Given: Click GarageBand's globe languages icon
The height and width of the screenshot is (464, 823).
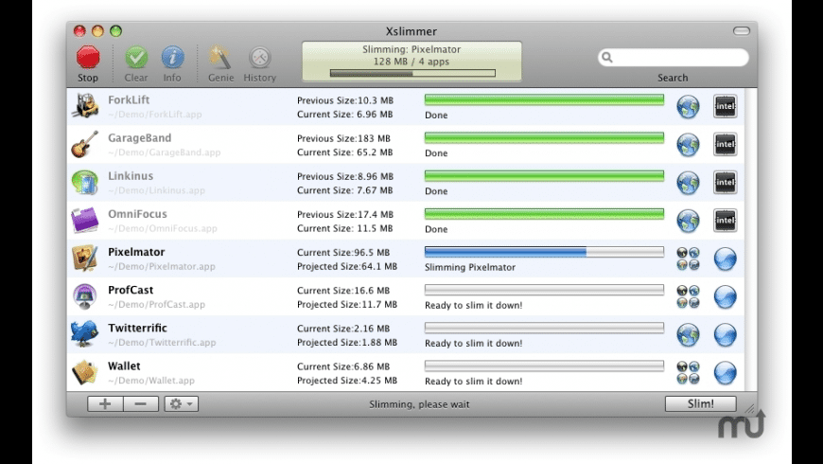Looking at the screenshot, I should tap(688, 145).
